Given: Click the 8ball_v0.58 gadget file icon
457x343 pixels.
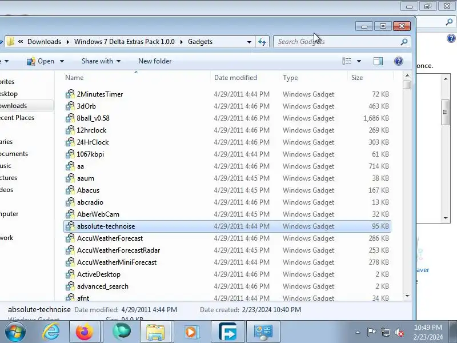Looking at the screenshot, I should pyautogui.click(x=70, y=118).
